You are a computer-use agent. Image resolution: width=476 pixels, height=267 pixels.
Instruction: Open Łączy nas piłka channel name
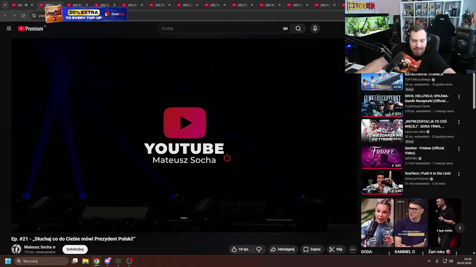(x=415, y=132)
